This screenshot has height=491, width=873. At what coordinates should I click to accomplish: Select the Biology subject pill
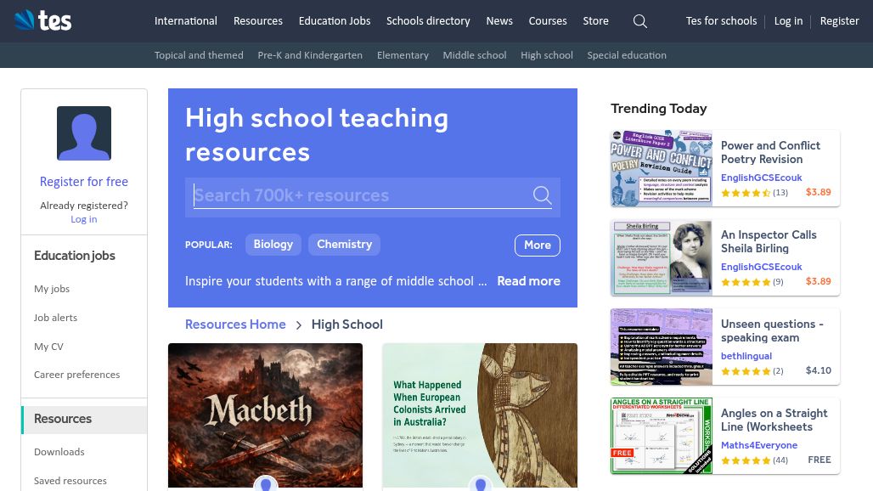click(273, 244)
